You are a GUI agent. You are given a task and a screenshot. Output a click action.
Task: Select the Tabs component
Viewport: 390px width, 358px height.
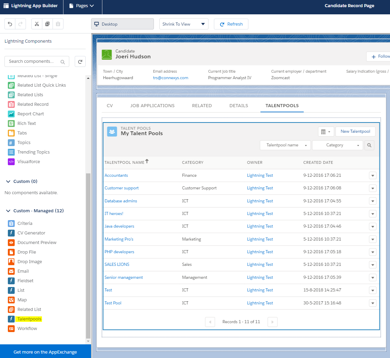pos(17,133)
